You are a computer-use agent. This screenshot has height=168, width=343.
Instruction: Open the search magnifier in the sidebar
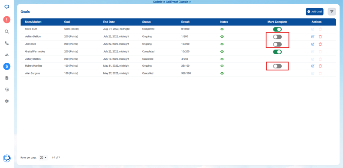pyautogui.click(x=7, y=32)
